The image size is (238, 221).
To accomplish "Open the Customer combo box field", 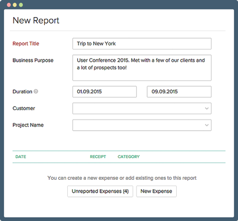I will (142, 108).
